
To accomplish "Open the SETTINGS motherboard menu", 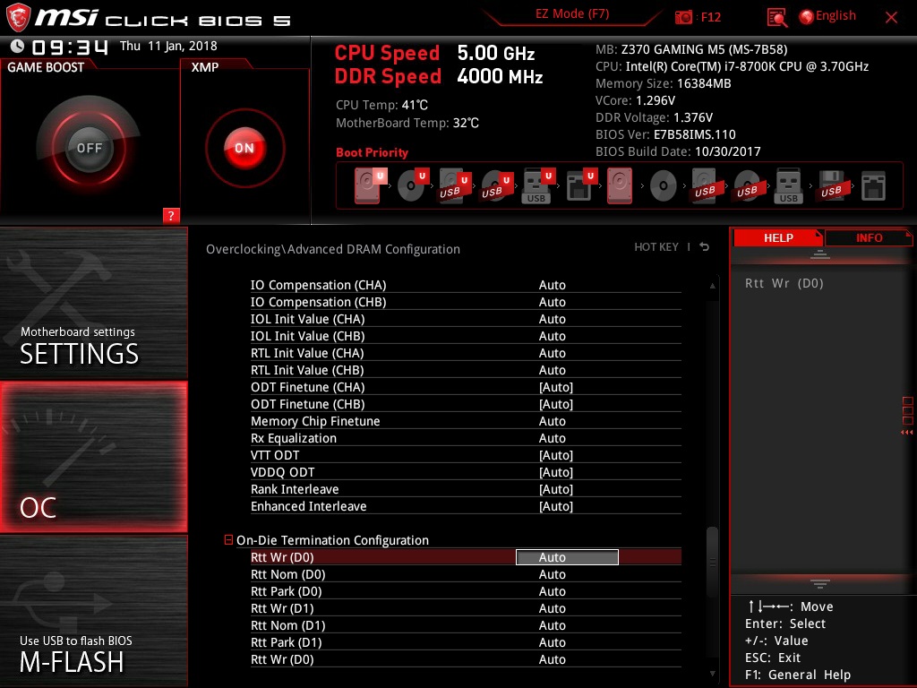I will [x=93, y=303].
